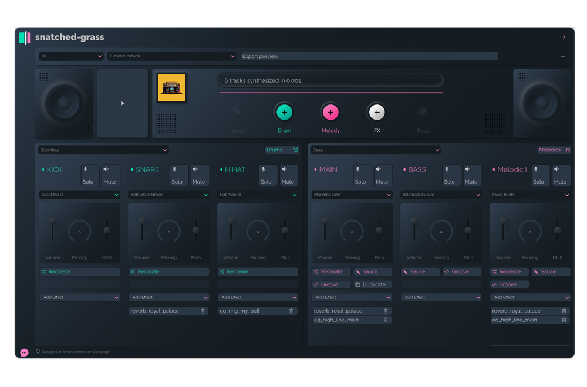Click the Undo icon
Screen dimensions: 587x387
coord(238,112)
